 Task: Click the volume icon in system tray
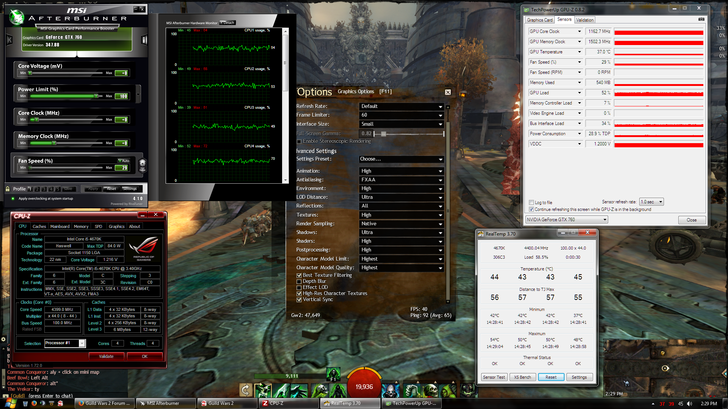(x=690, y=404)
